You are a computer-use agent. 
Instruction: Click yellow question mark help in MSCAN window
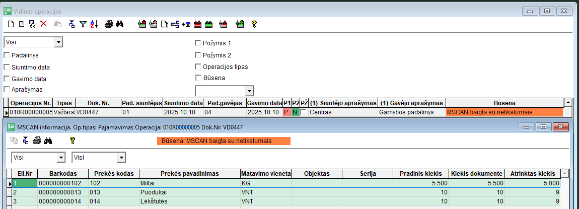click(x=72, y=141)
